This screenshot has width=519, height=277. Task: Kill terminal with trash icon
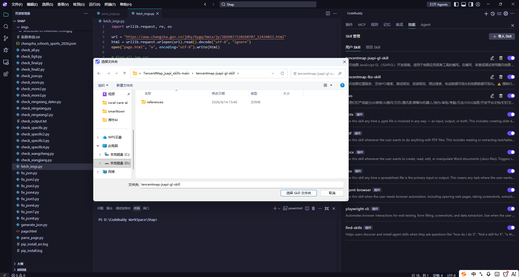(x=313, y=208)
